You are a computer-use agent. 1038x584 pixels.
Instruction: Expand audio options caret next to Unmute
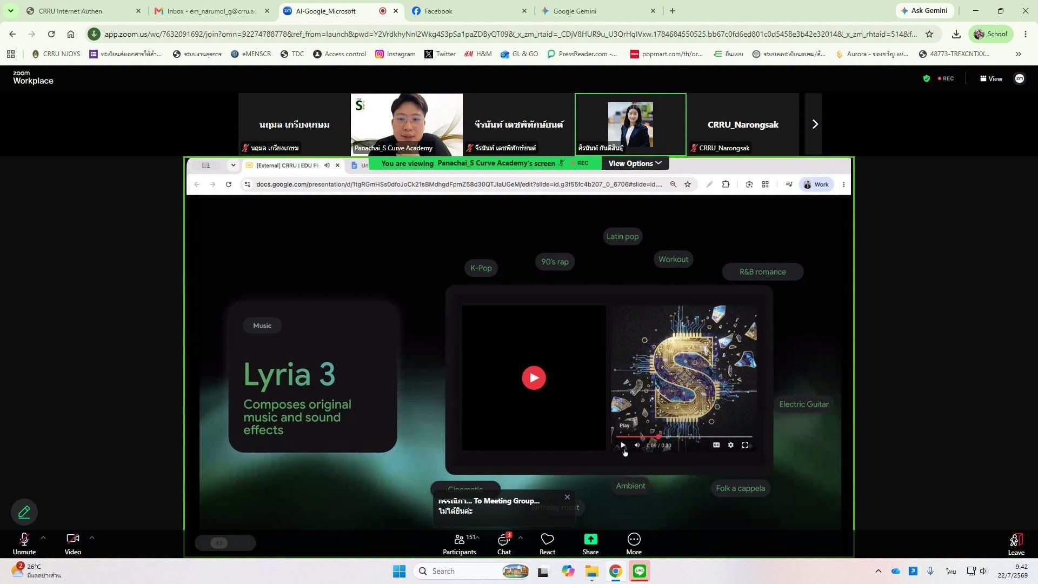[43, 537]
